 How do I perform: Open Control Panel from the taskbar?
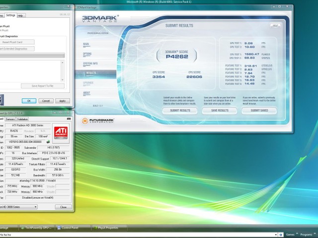tap(73, 228)
